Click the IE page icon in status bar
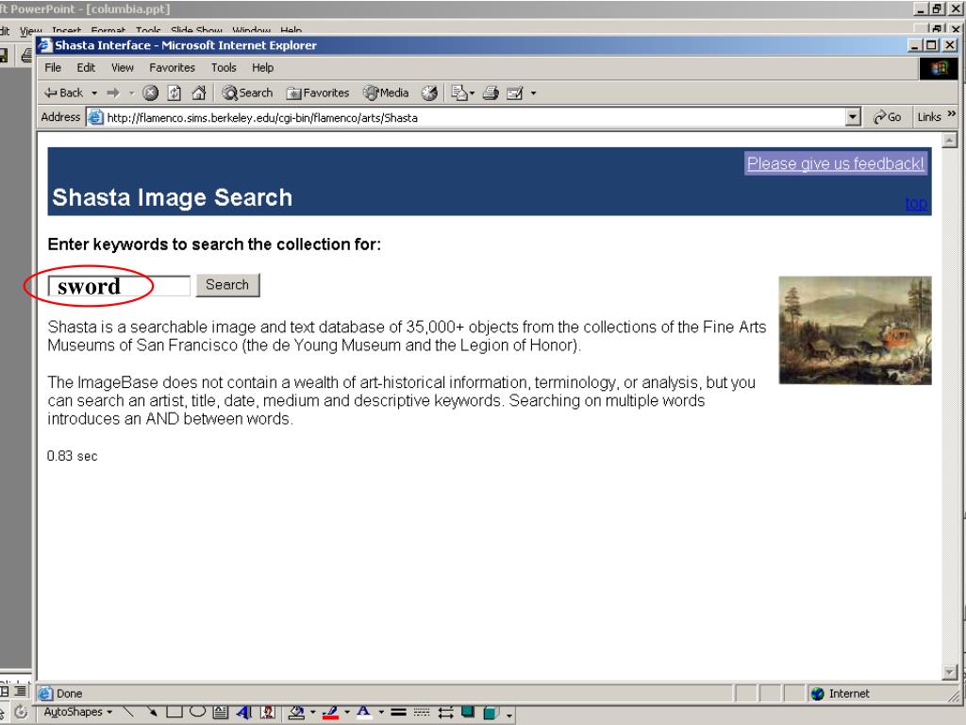 coord(45,694)
